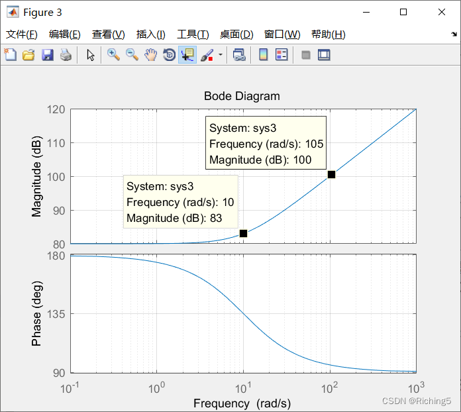Image resolution: width=461 pixels, height=412 pixels.
Task: Click the Frequency (rad/s) axis label
Action: [x=242, y=403]
